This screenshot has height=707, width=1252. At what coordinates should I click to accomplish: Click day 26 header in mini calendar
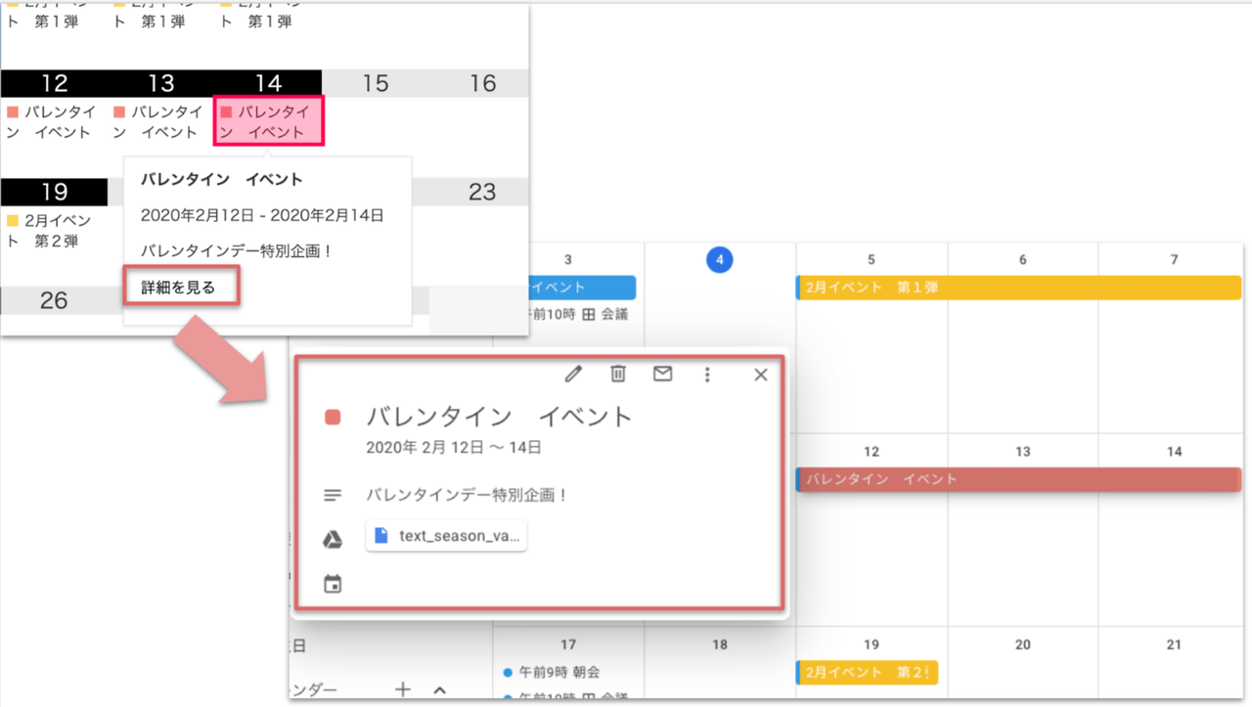click(x=54, y=300)
